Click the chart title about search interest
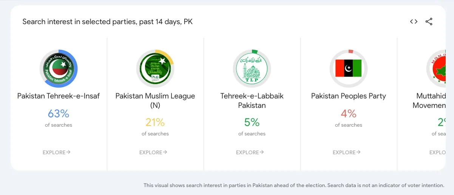454x195 pixels. click(108, 22)
